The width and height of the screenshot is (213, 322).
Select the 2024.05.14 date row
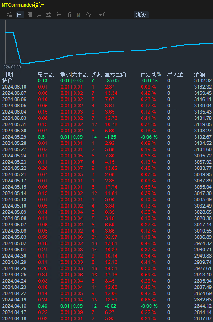[x=106, y=193]
